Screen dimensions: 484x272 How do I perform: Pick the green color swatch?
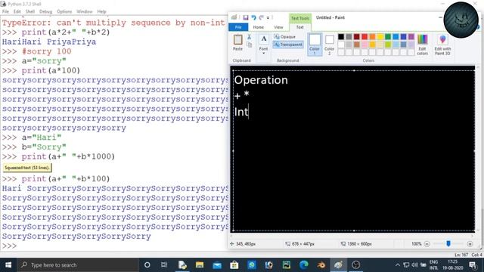[388, 37]
